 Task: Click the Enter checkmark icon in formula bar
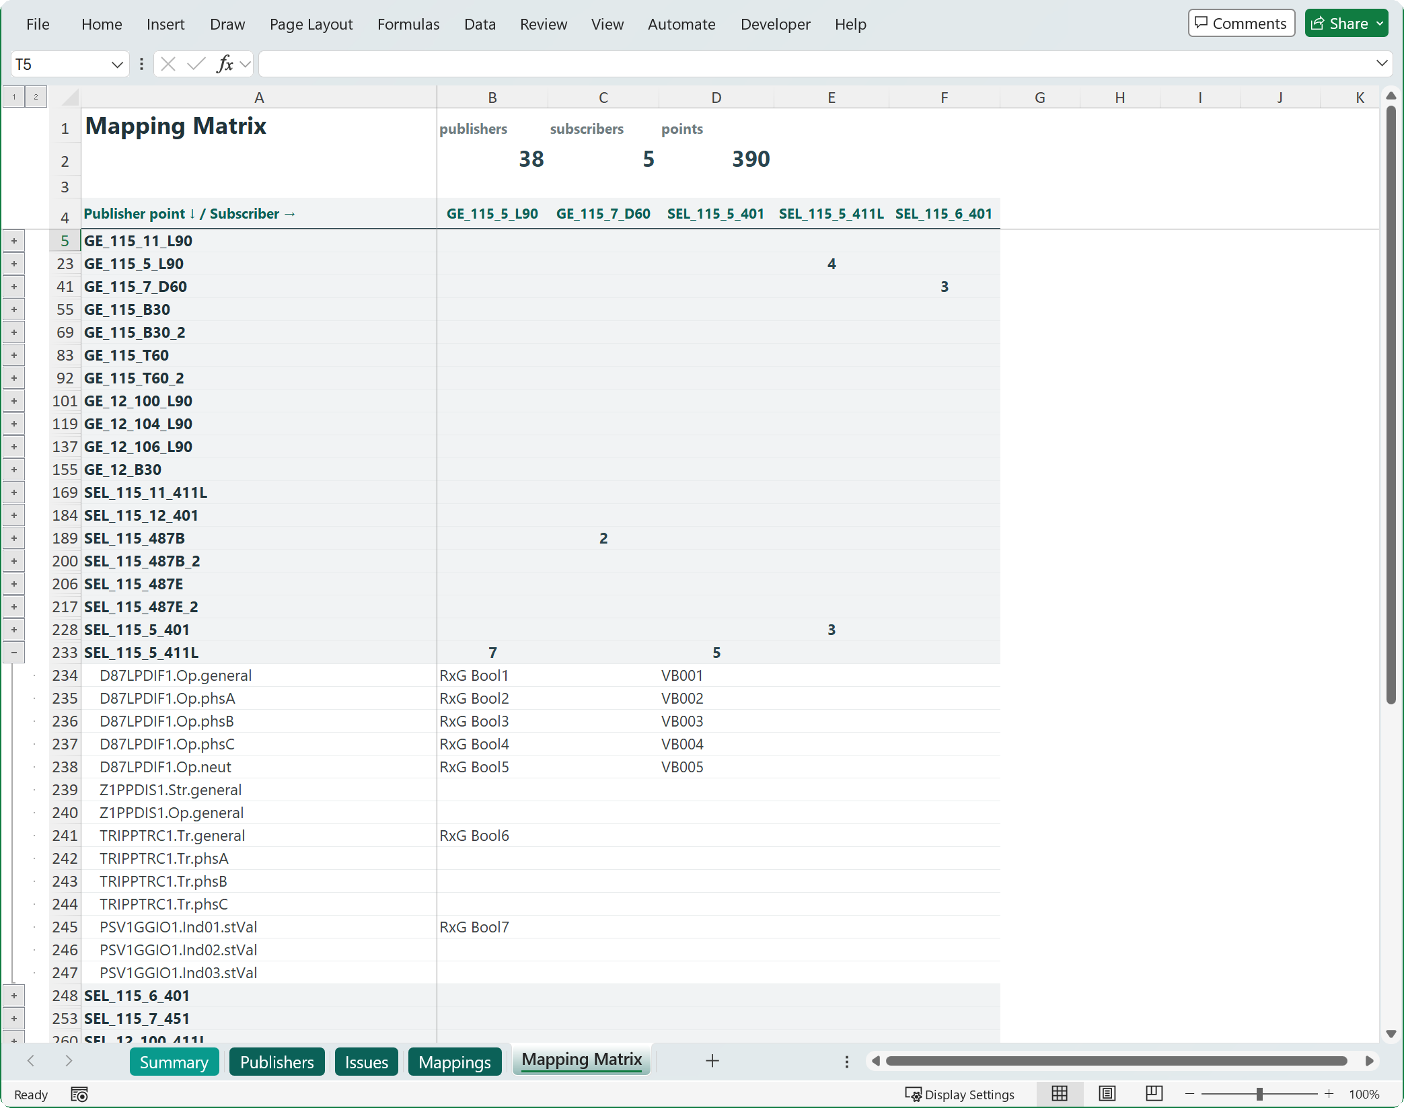pos(196,64)
